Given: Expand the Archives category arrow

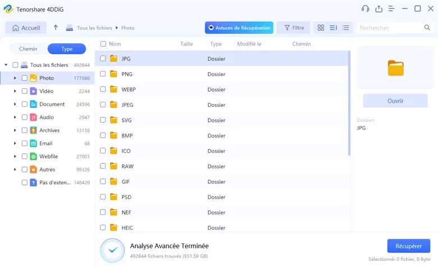Looking at the screenshot, I should pyautogui.click(x=15, y=130).
